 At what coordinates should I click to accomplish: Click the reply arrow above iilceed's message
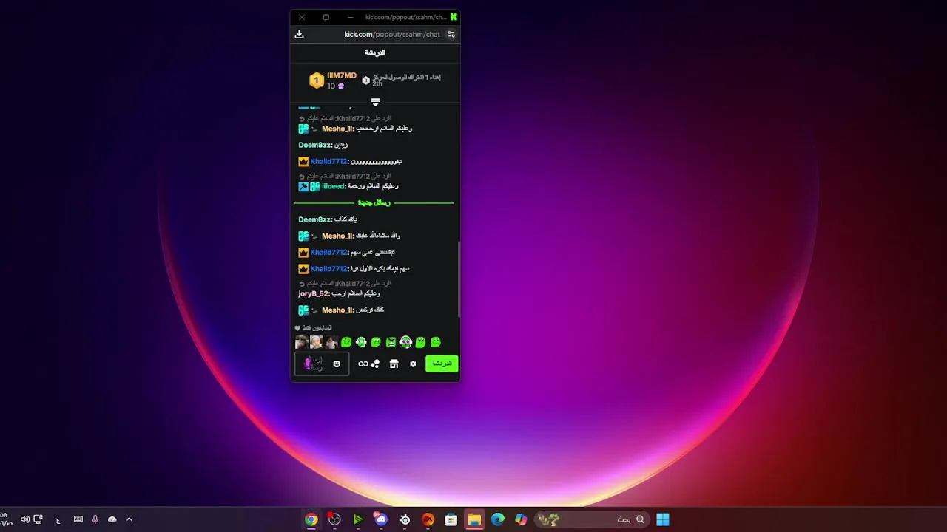pos(301,177)
